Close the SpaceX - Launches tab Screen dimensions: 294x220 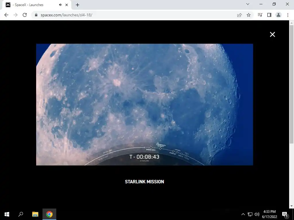67,5
